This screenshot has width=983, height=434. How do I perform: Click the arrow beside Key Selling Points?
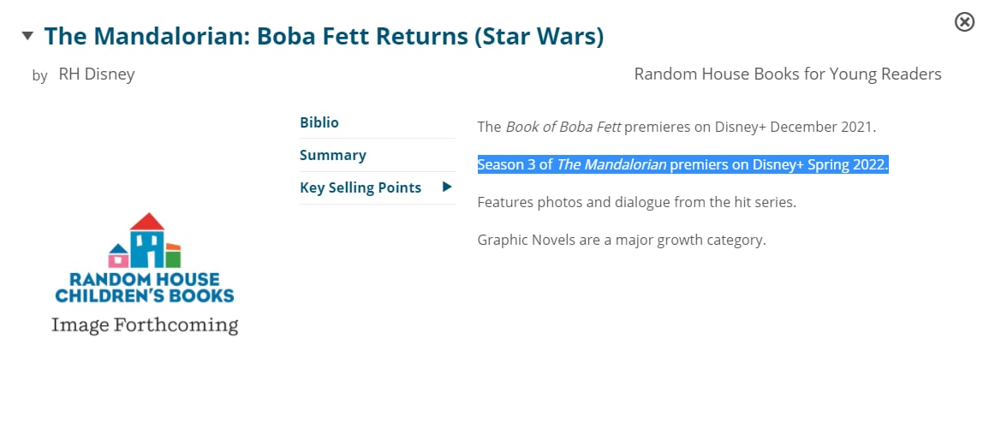(x=447, y=187)
